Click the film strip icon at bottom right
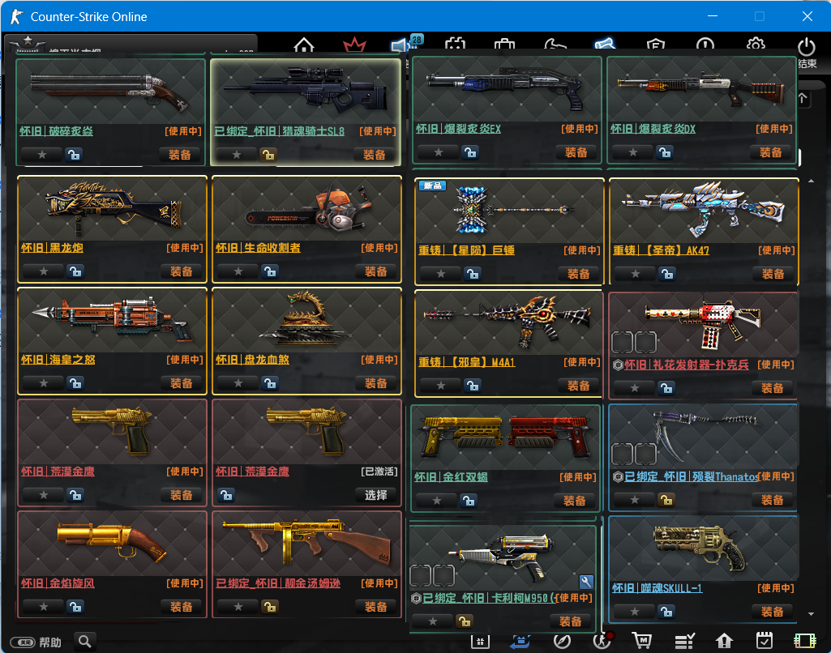The width and height of the screenshot is (831, 653). click(x=804, y=641)
